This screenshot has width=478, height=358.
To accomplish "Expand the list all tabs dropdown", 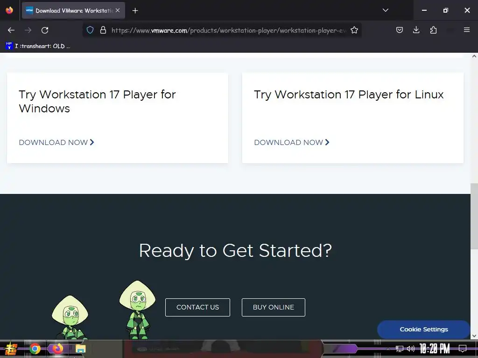I will [385, 10].
